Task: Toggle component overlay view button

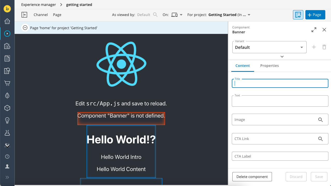Action: click(298, 15)
